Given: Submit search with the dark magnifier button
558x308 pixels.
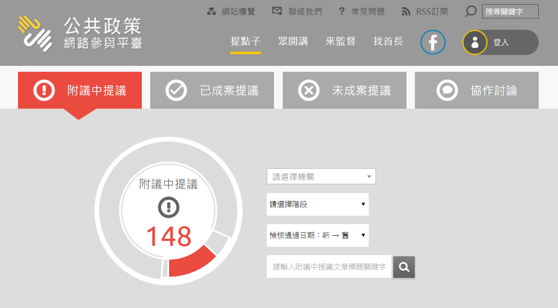Looking at the screenshot, I should click(404, 267).
